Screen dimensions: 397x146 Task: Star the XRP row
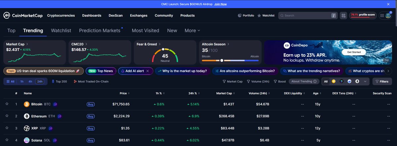tap(7, 128)
